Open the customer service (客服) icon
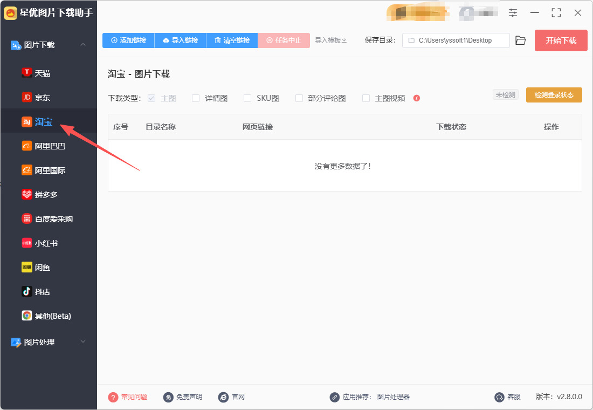 pyautogui.click(x=499, y=397)
